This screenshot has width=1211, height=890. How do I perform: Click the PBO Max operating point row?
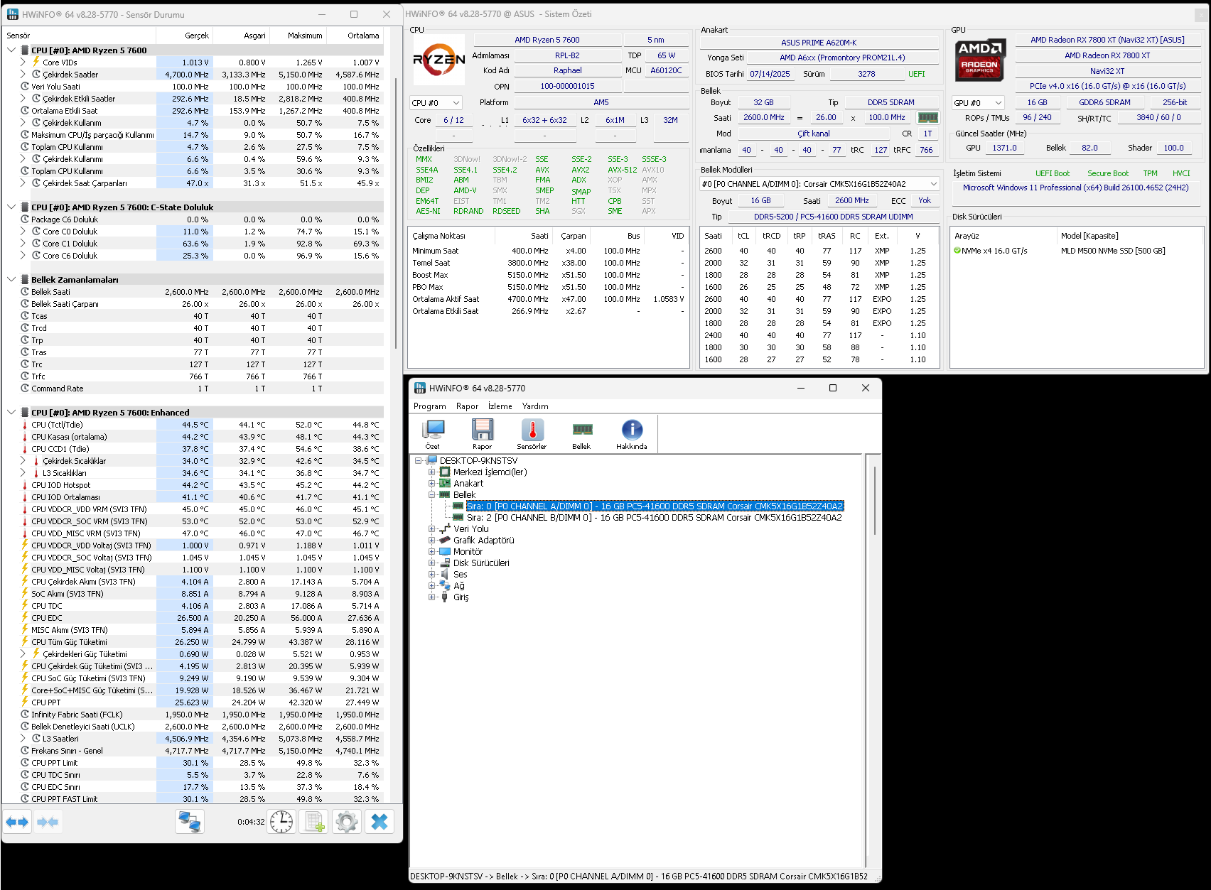click(x=547, y=287)
